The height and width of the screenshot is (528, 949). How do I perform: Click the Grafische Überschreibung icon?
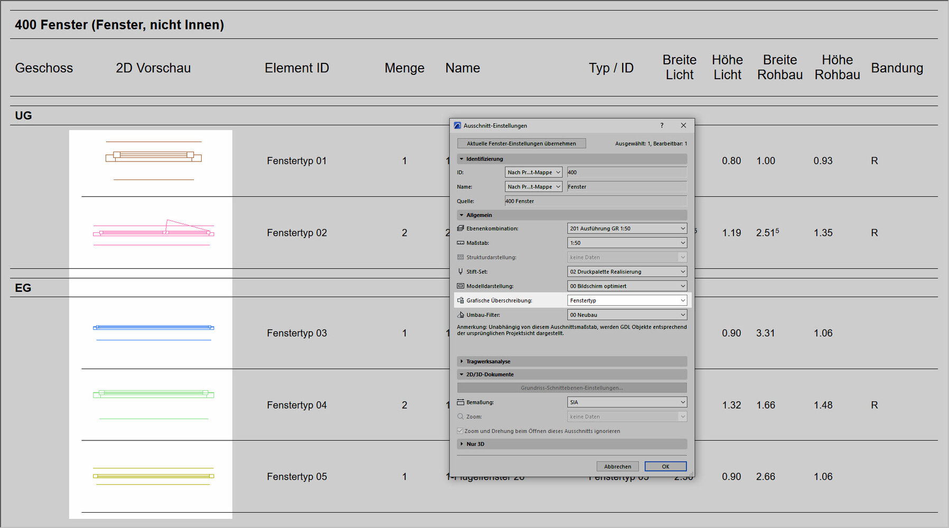(461, 300)
